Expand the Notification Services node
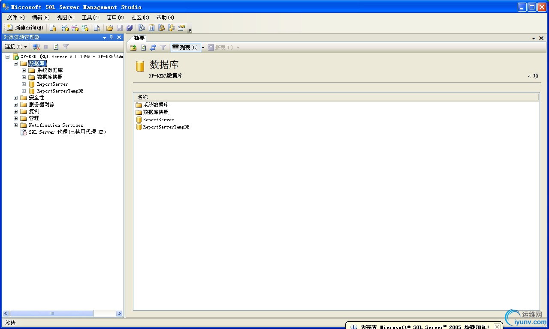Image resolution: width=549 pixels, height=329 pixels. (16, 125)
